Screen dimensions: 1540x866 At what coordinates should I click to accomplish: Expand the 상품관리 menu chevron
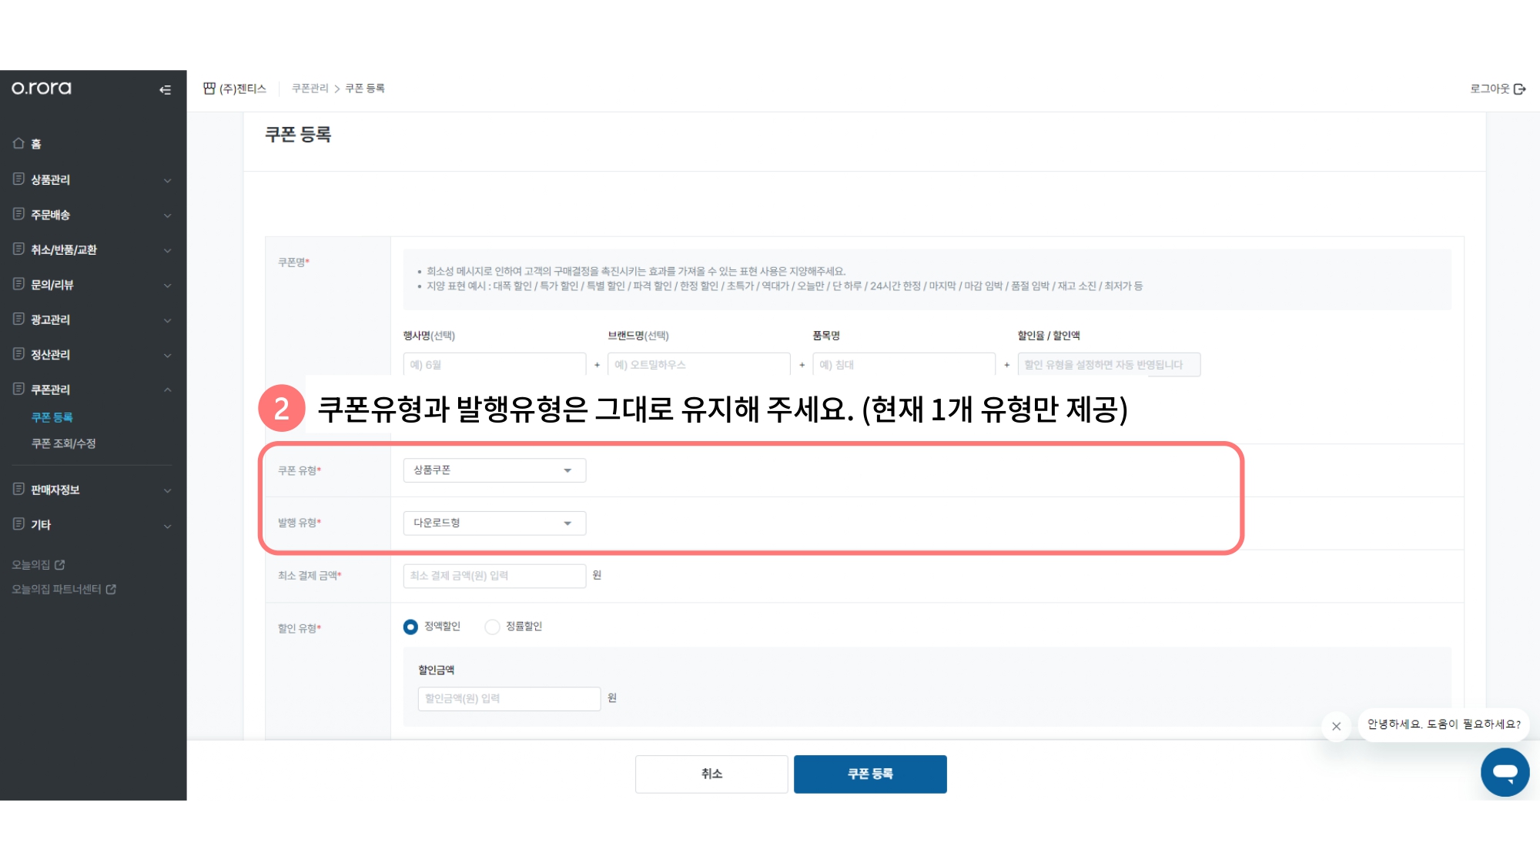167,180
